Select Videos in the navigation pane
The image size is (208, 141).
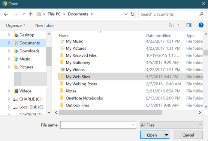coord(25,91)
